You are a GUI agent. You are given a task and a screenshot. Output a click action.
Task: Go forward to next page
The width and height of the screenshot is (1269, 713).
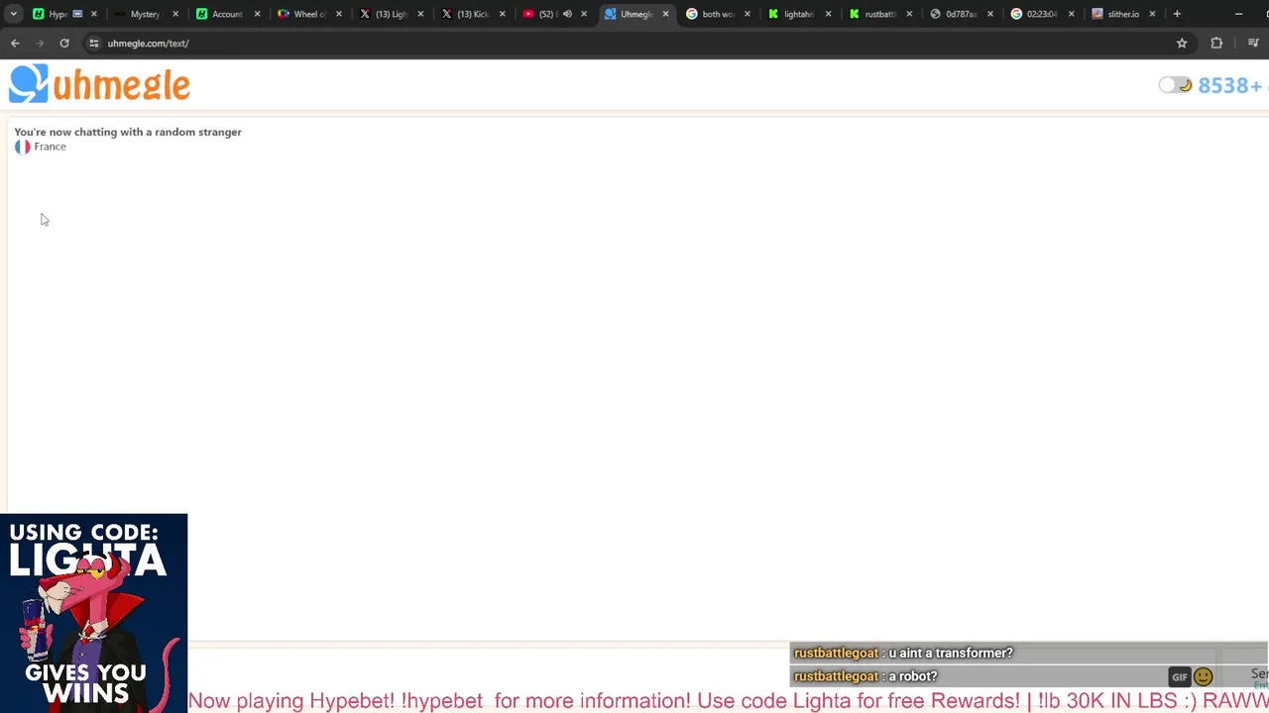(40, 44)
